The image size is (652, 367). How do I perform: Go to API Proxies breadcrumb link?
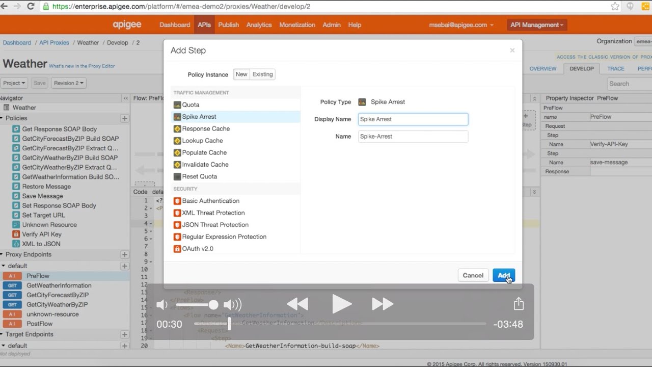(x=54, y=43)
